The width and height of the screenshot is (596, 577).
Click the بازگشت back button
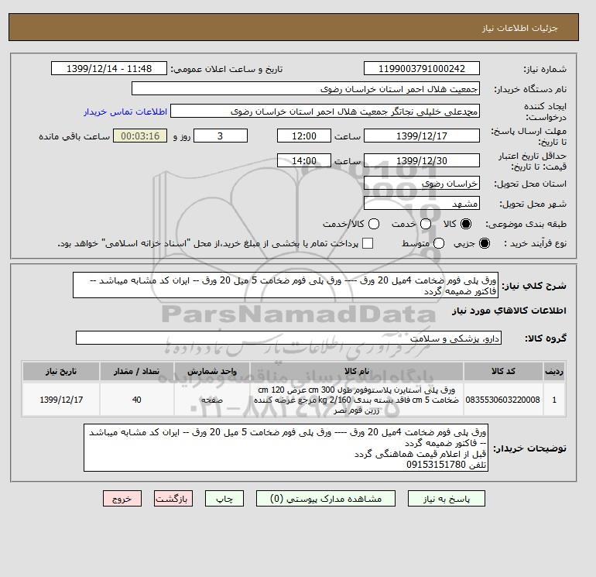[173, 499]
